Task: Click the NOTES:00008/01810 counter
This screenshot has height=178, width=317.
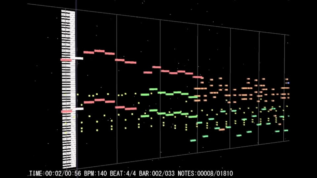Action: pyautogui.click(x=205, y=173)
